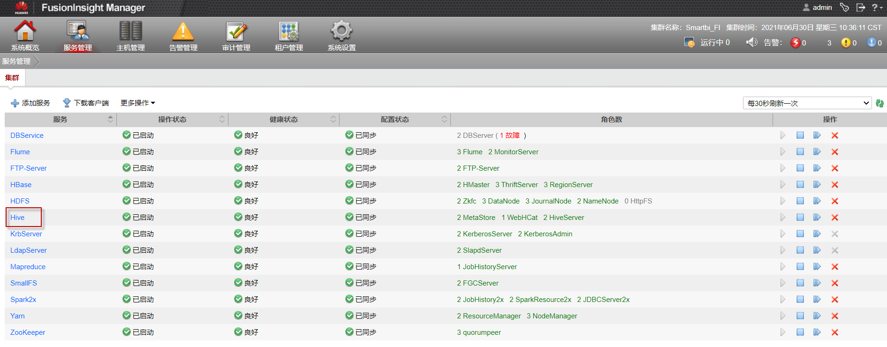Viewport: 887px width, 347px height.
Task: Stop the DBService service
Action: 800,136
